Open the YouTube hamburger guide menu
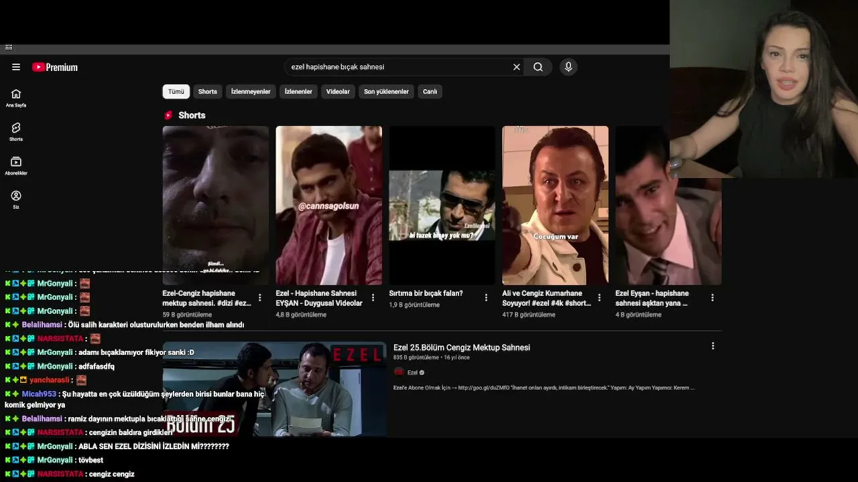This screenshot has height=482, width=858. (x=16, y=67)
